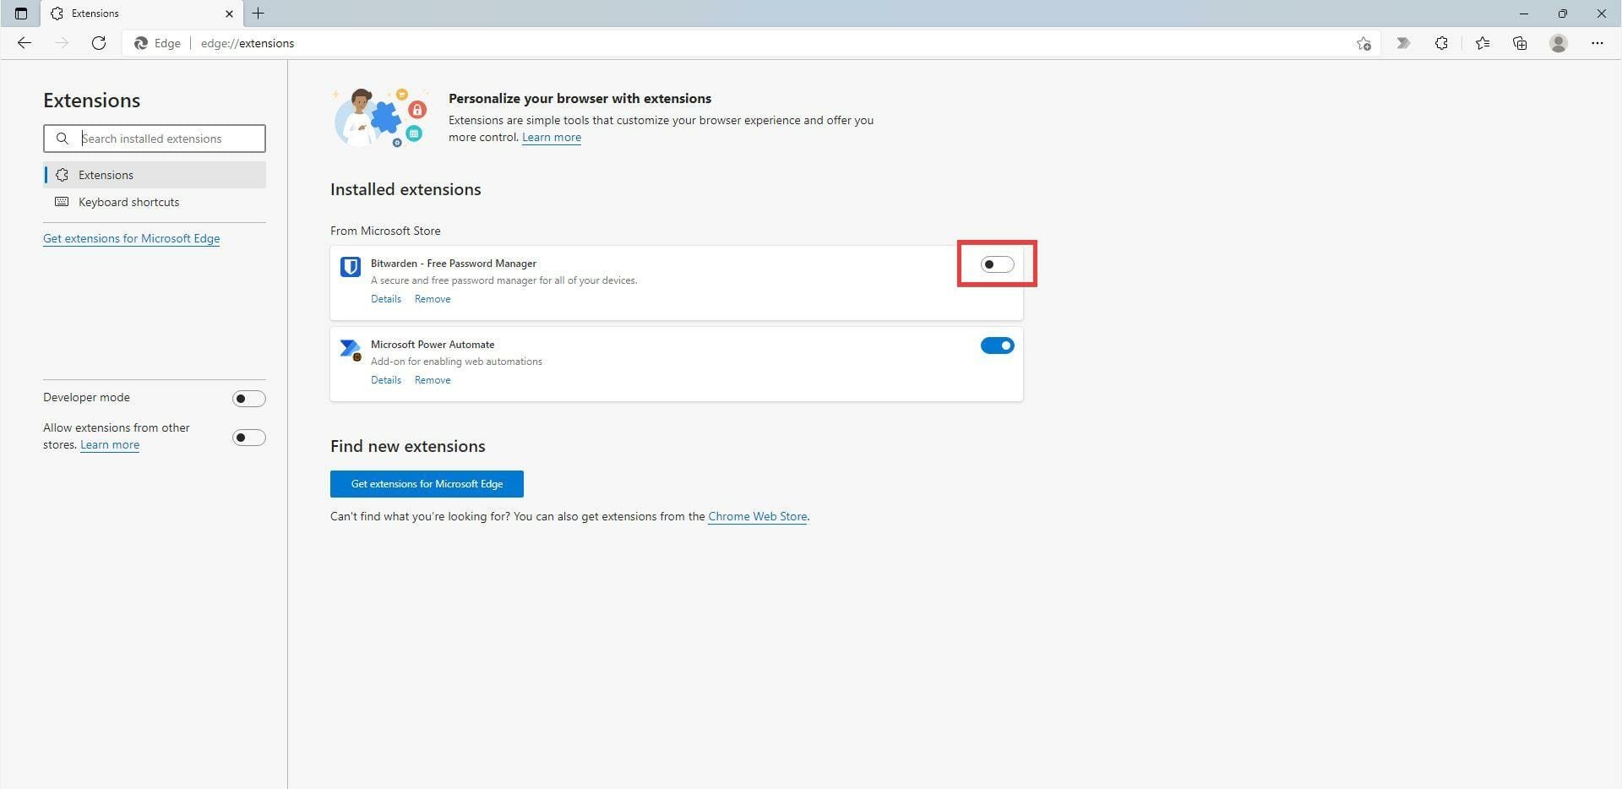The image size is (1622, 789).
Task: Open sidebar Get extensions for Microsoft Edge link
Action: 131,238
